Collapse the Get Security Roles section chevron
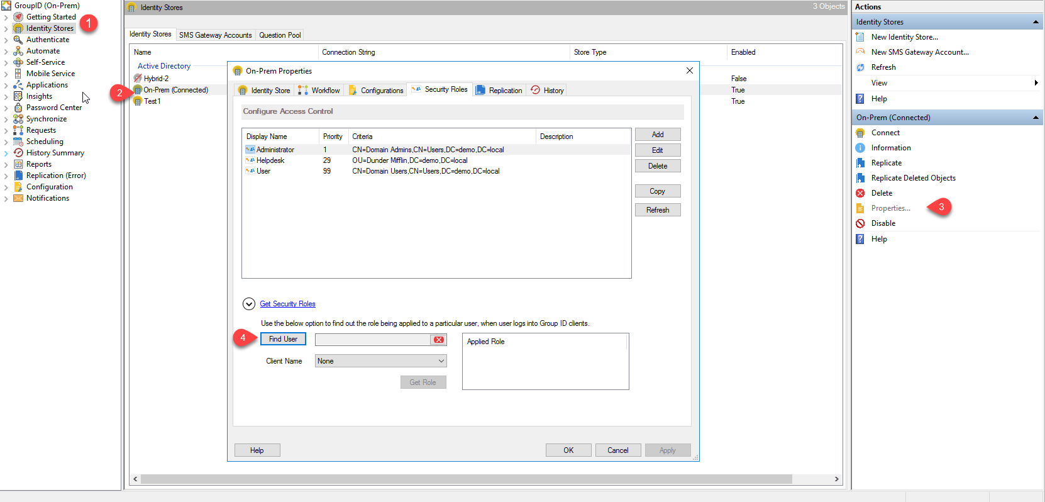The image size is (1045, 502). point(249,304)
